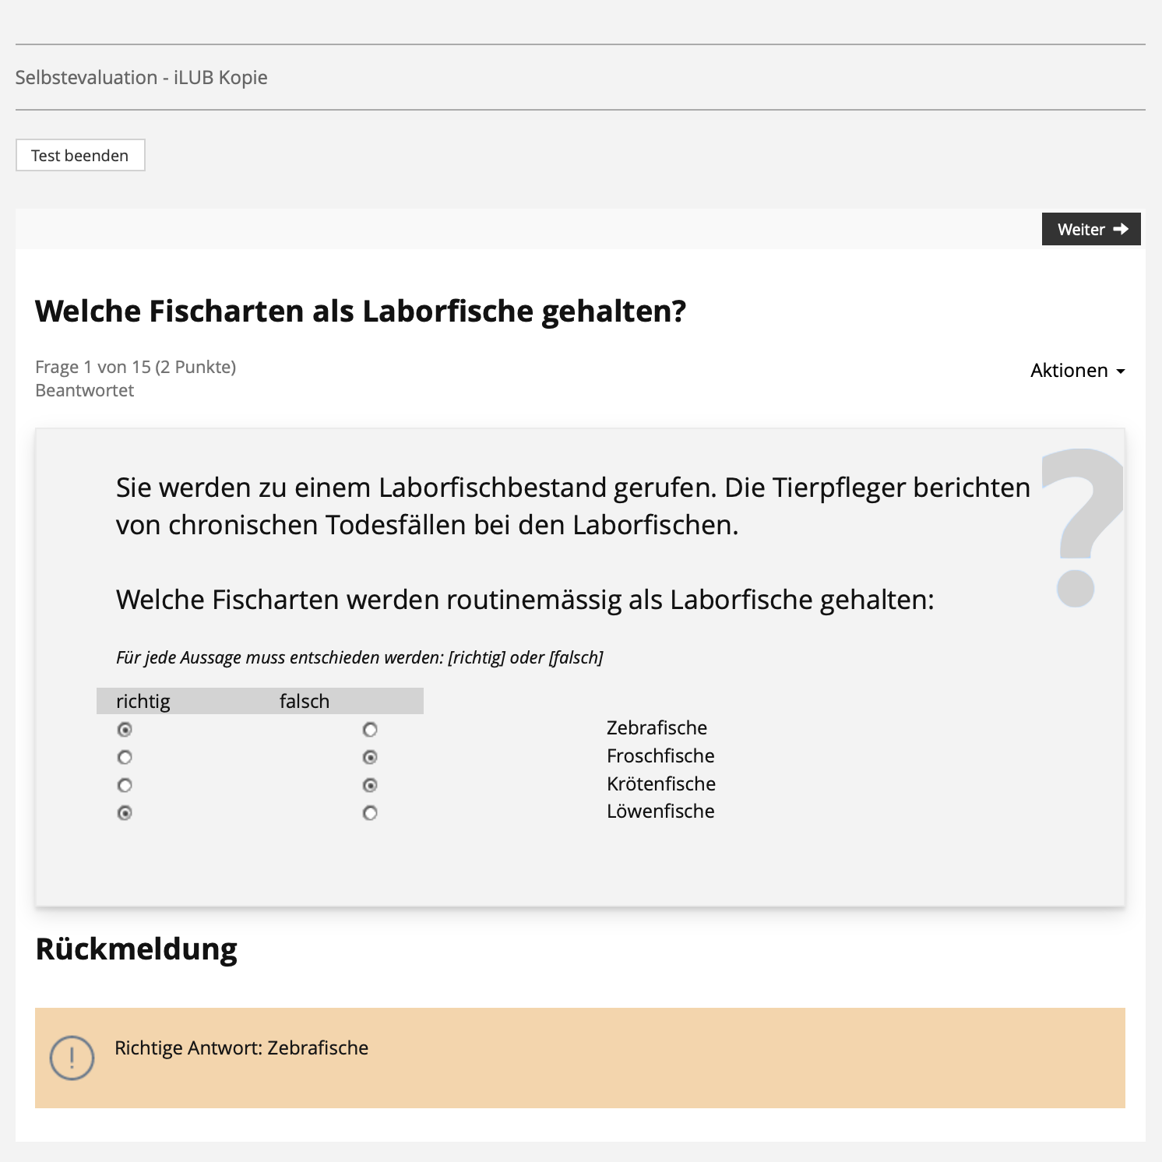This screenshot has height=1162, width=1162.
Task: Select falsch for Zebrafische
Action: point(370,730)
